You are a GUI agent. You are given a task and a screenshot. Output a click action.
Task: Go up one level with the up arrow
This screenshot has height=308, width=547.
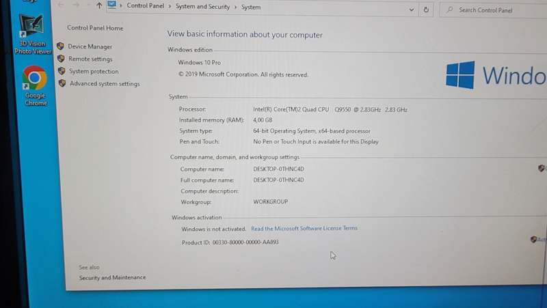point(99,5)
